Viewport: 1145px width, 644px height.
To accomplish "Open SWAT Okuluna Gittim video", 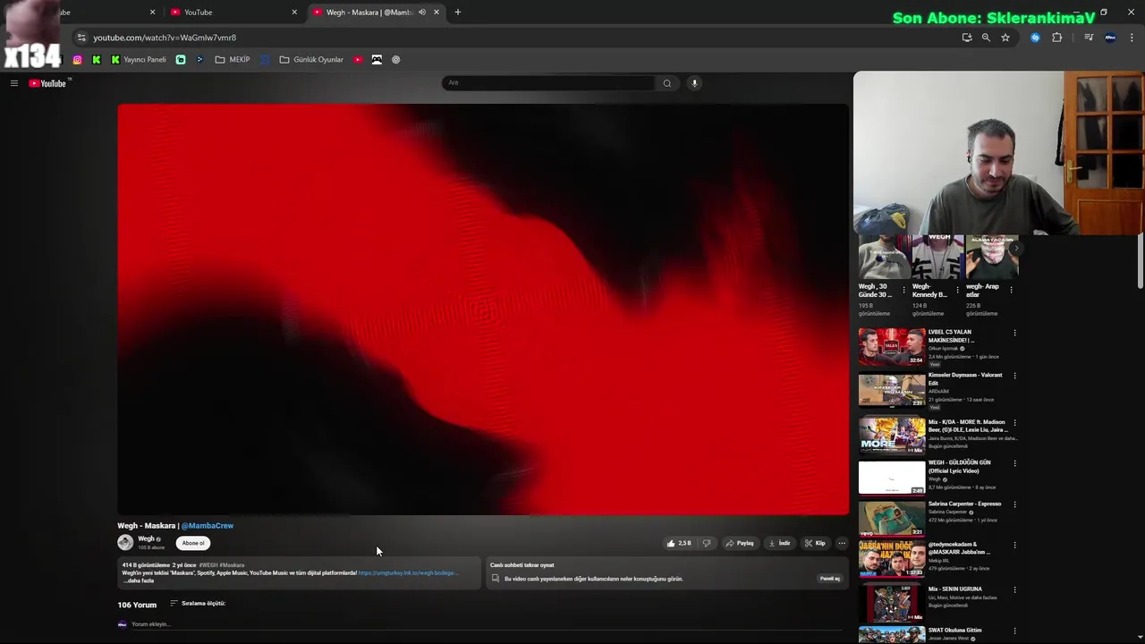I will click(x=892, y=635).
